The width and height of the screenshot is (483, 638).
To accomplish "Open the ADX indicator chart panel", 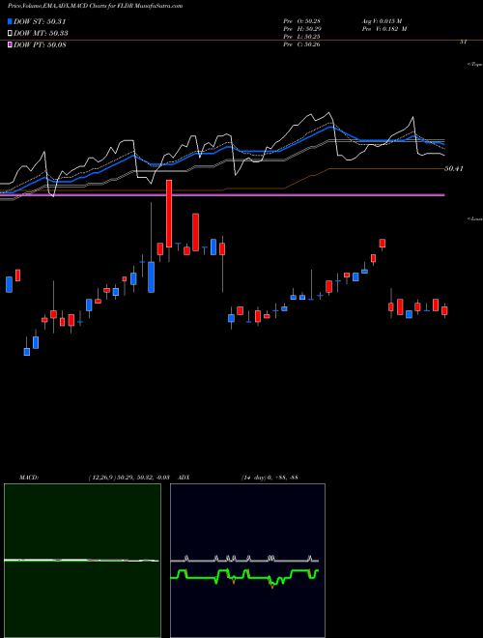I will pos(247,561).
